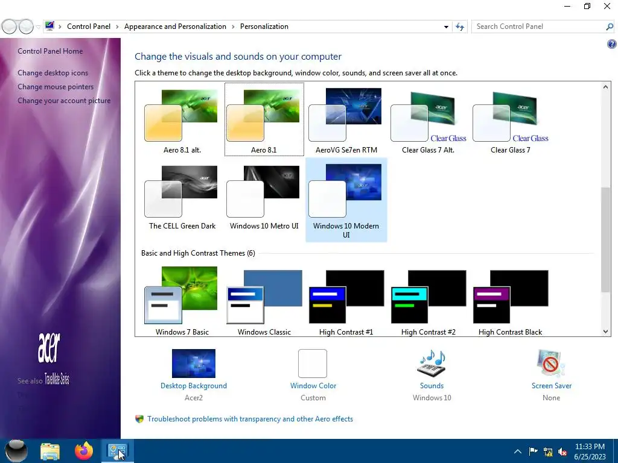Viewport: 618px width, 463px height.
Task: Click Appearance and Personalization breadcrumb
Action: coord(175,27)
